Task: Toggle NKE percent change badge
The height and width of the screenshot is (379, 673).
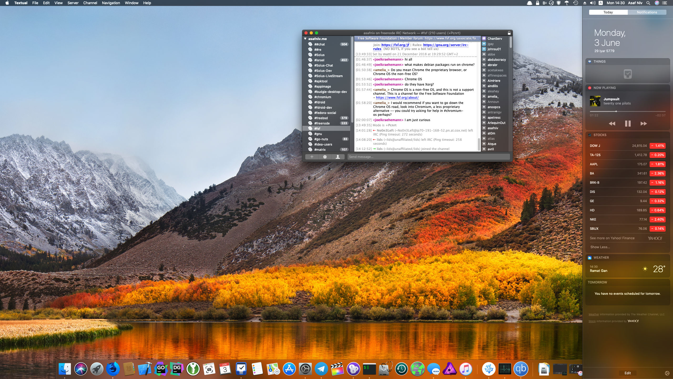Action: pyautogui.click(x=658, y=220)
